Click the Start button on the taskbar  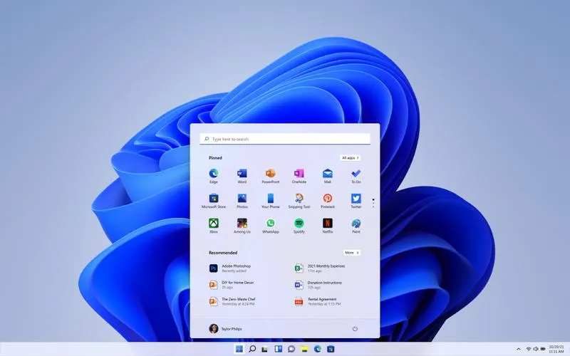click(x=239, y=349)
